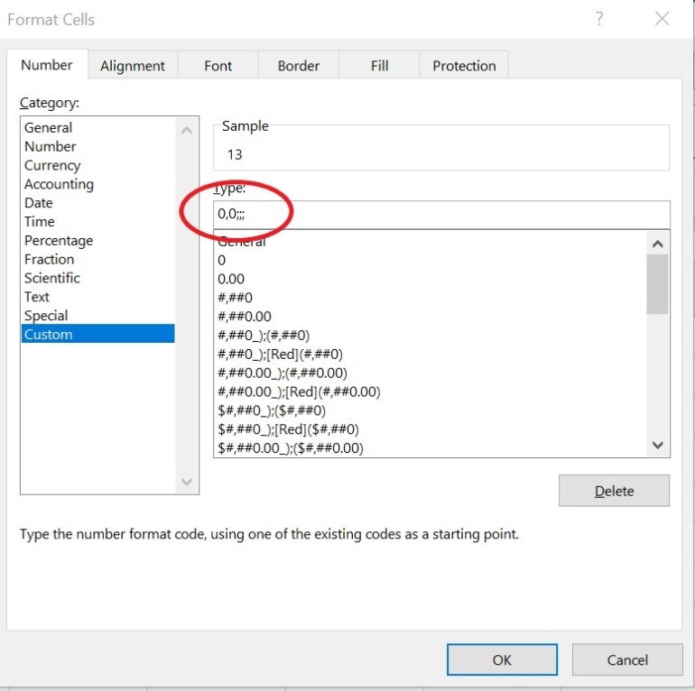The height and width of the screenshot is (691, 695).
Task: Choose the #,##0.00 format code
Action: pyautogui.click(x=245, y=317)
